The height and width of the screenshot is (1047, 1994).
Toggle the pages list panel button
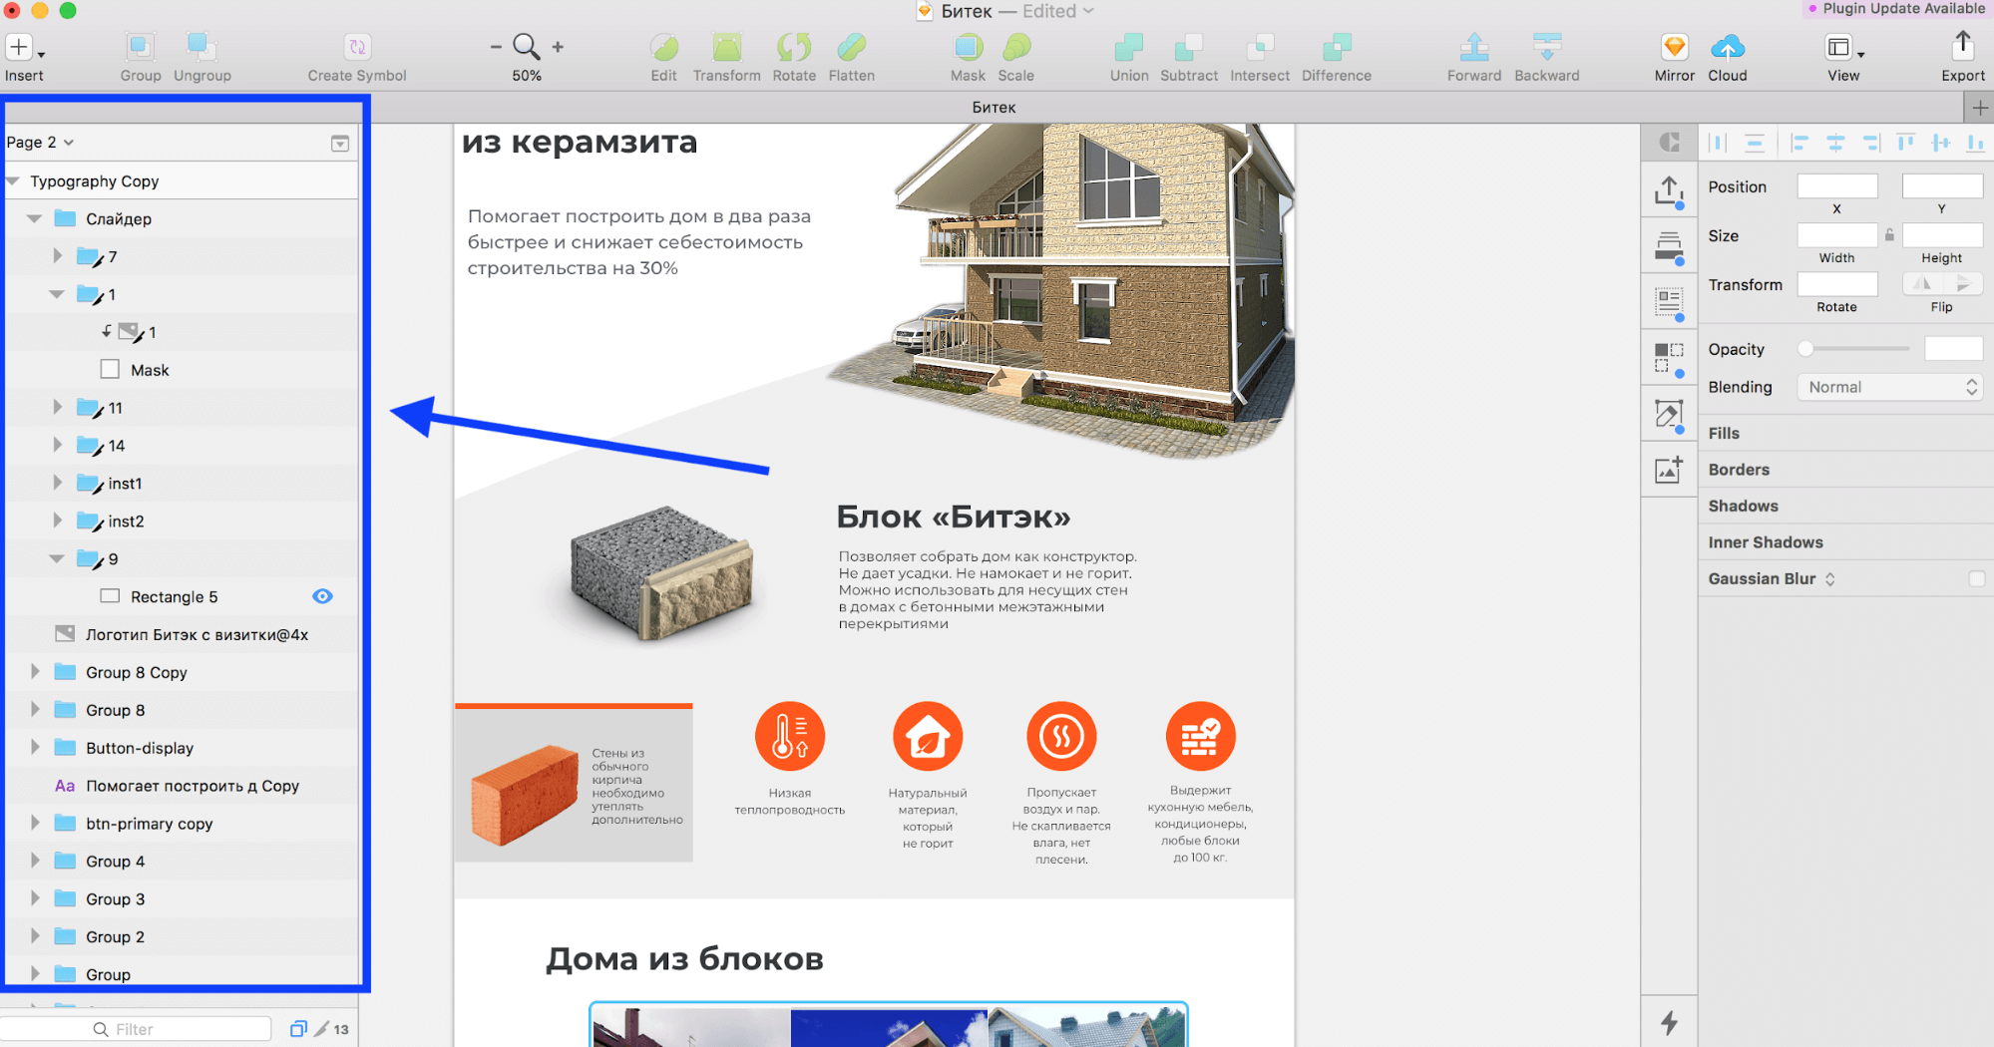point(340,144)
